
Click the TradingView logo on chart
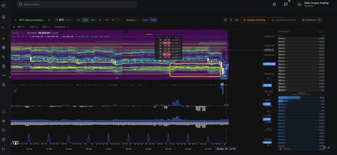pyautogui.click(x=16, y=143)
